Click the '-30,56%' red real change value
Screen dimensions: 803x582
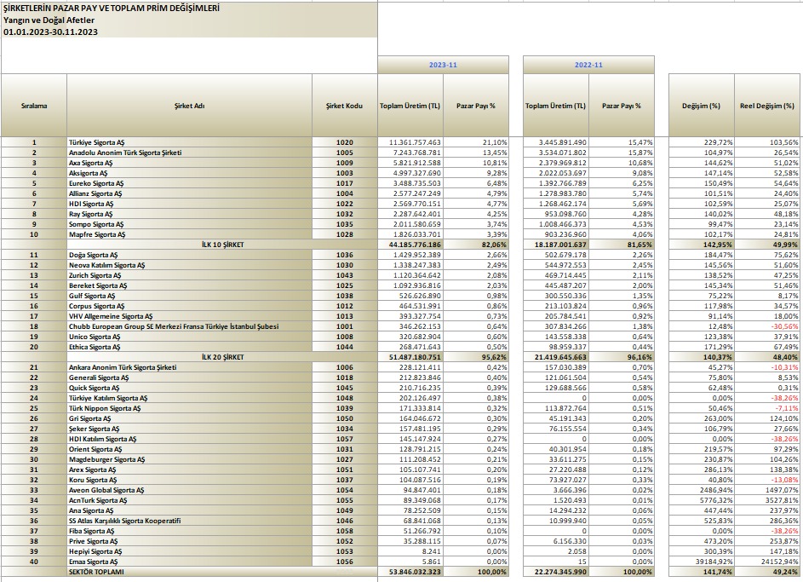point(766,326)
